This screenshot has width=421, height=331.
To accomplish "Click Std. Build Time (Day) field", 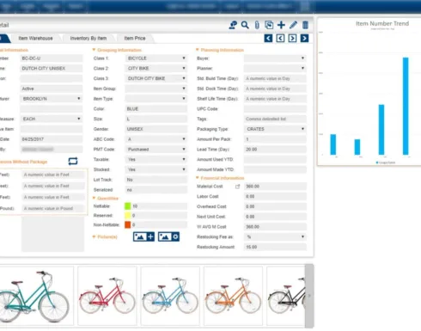I will pos(275,78).
